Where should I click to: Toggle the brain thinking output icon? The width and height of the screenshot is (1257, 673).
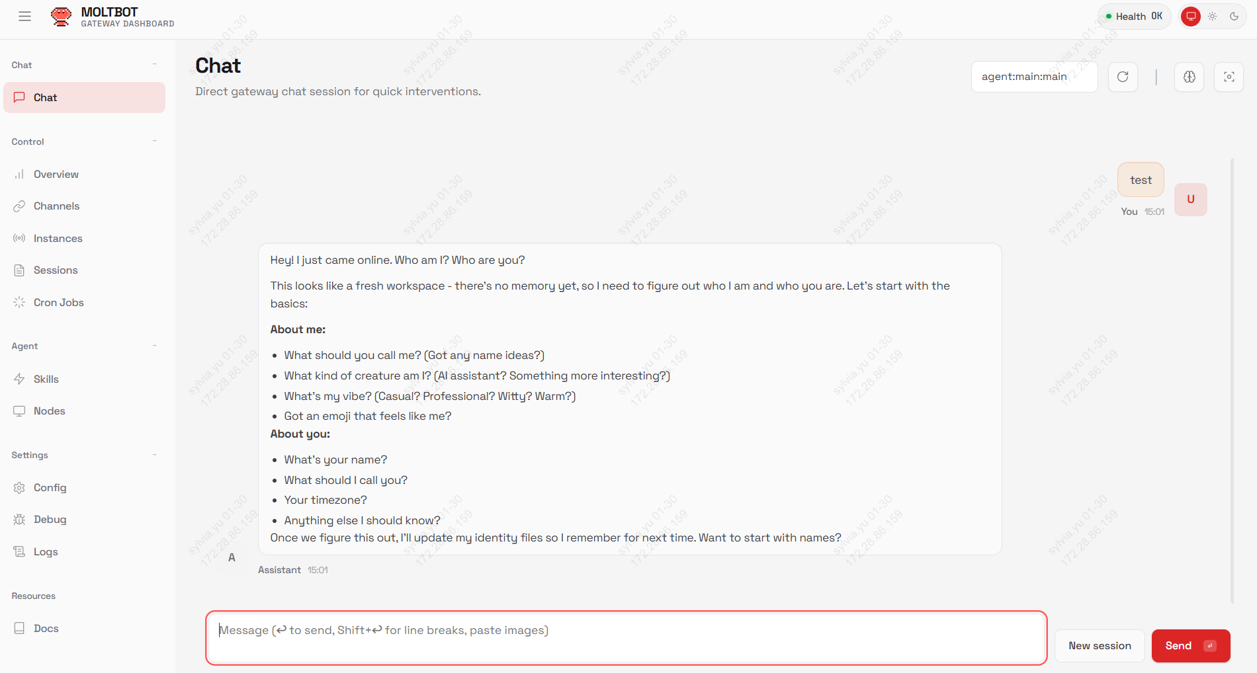click(1189, 77)
